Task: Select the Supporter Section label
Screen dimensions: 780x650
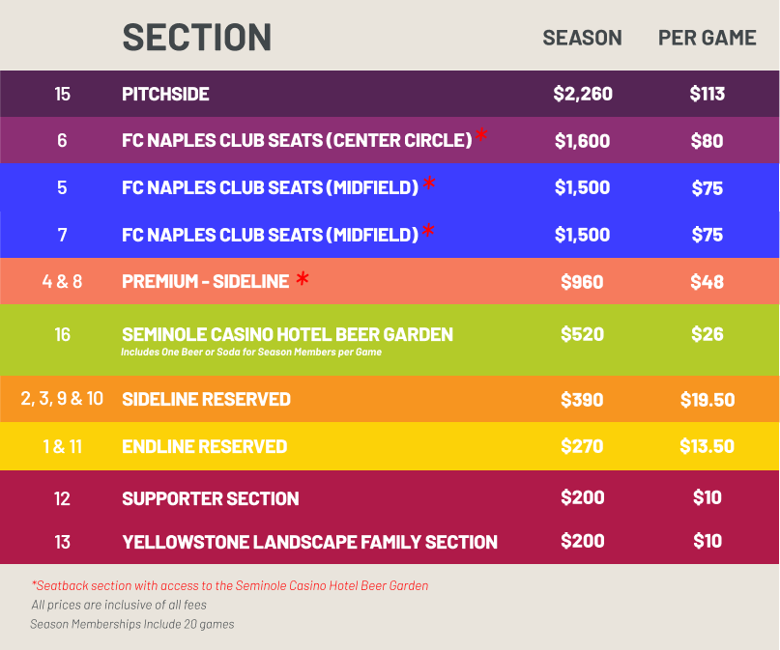Action: tap(210, 498)
